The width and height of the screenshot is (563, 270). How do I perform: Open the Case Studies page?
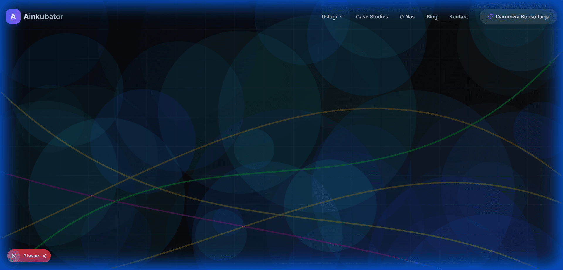pos(372,17)
